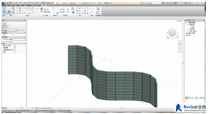Collapse the identity data group with OmniClass rows

click(25, 37)
